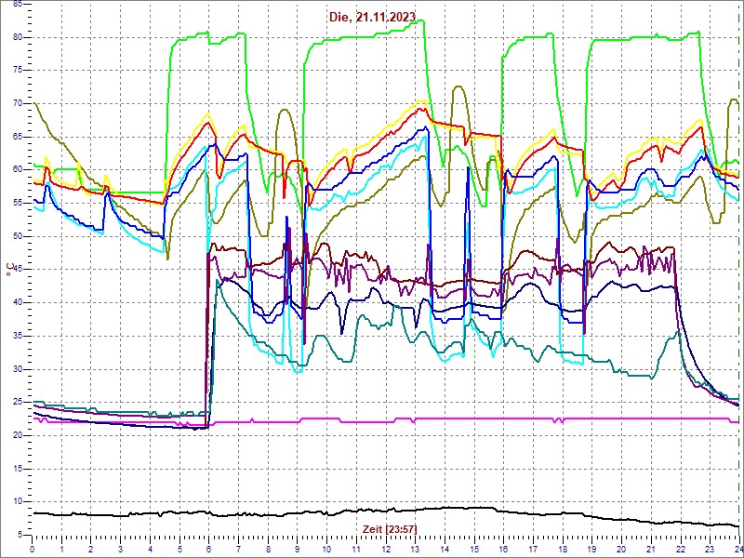Click the 80 label on the temperature axis
Screen dimensions: 744x558
tap(18, 36)
